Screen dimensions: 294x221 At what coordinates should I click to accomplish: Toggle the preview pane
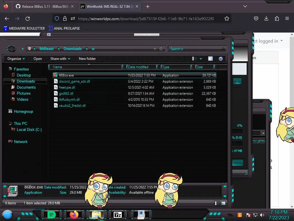(210, 59)
